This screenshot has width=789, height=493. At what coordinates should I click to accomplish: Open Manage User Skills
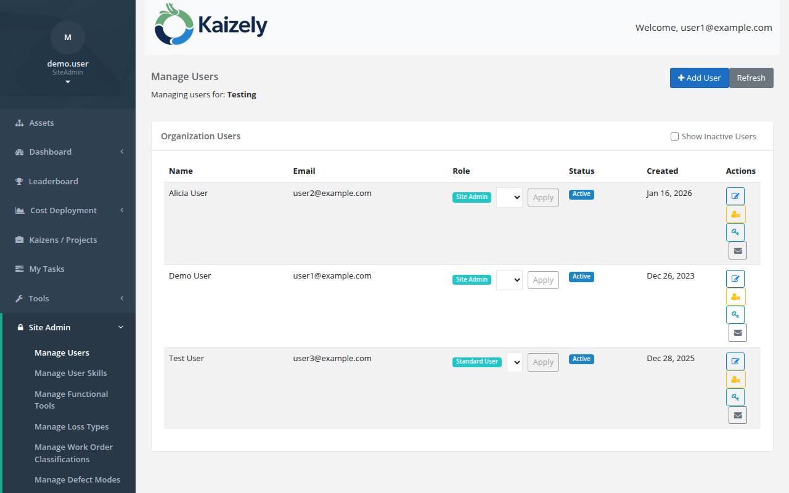(x=70, y=373)
